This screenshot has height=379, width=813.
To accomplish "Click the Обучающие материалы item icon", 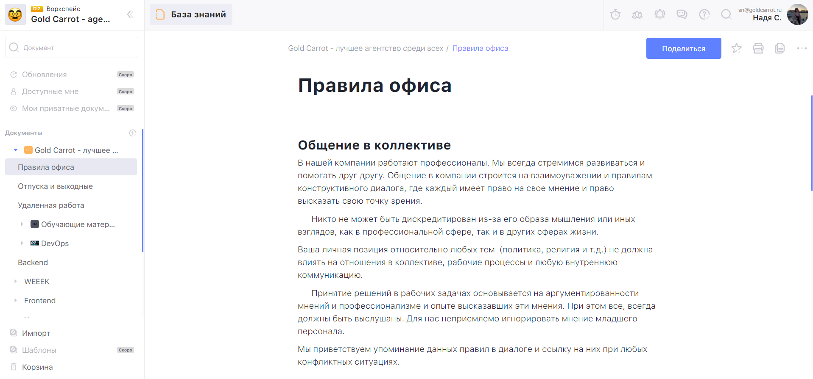I will tap(35, 224).
